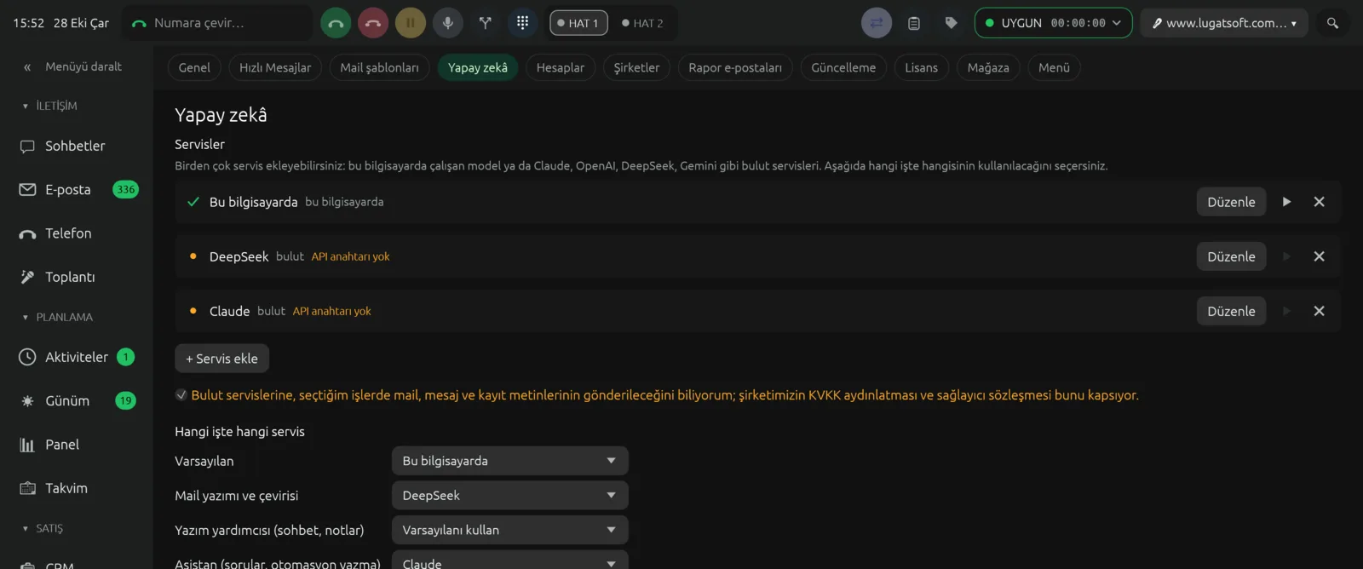Screen dimensions: 1363x569
Task: Switch to the Şirketler tab
Action: [x=636, y=67]
